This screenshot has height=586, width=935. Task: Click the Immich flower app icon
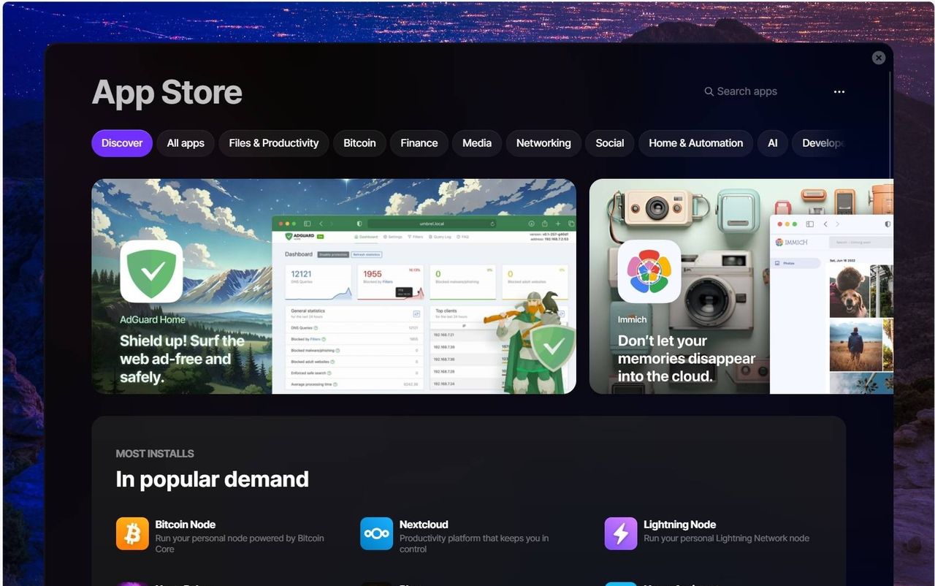point(649,271)
